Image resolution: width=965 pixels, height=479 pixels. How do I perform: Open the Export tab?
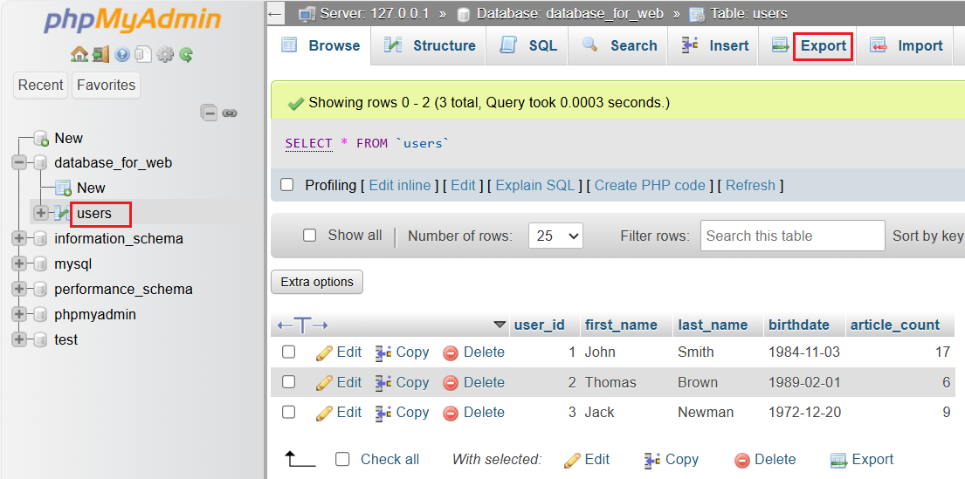pos(808,46)
